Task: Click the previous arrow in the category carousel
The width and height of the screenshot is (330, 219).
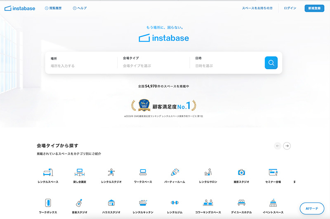Action: pyautogui.click(x=278, y=146)
